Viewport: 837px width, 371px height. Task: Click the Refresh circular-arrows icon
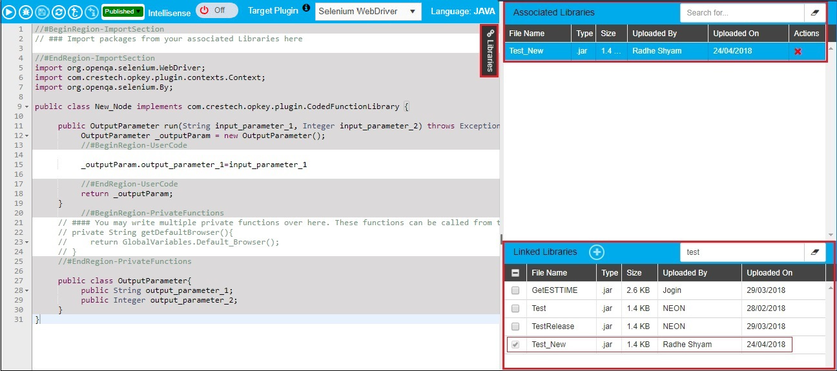[59, 12]
